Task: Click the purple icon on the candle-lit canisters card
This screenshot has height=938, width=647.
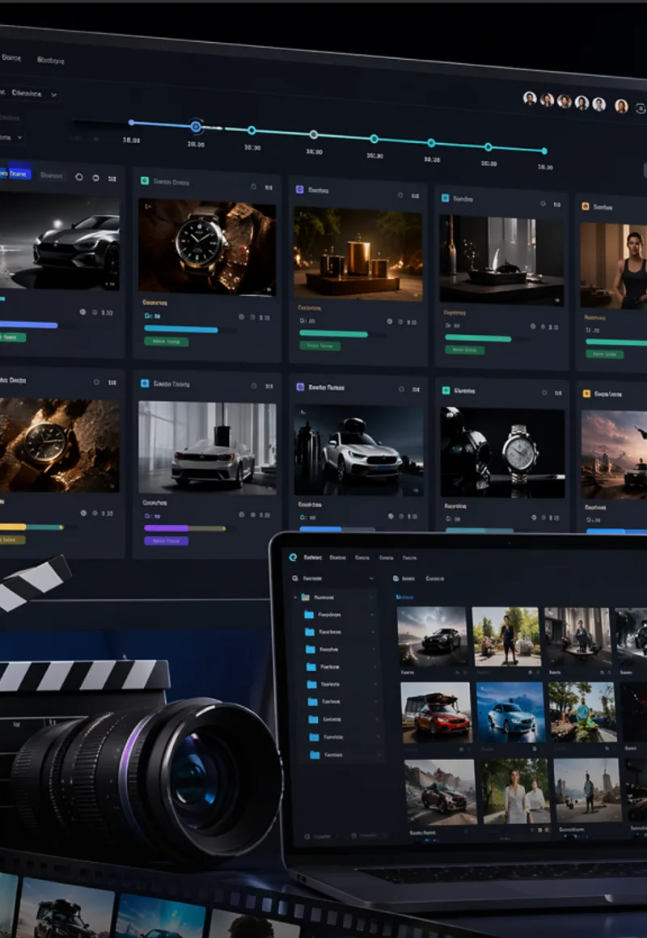Action: (300, 190)
